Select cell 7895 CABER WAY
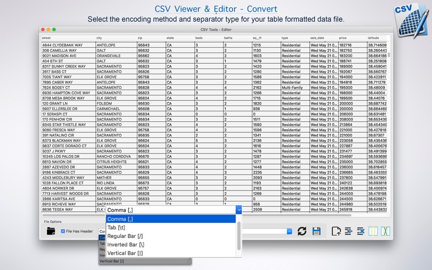 68,82
